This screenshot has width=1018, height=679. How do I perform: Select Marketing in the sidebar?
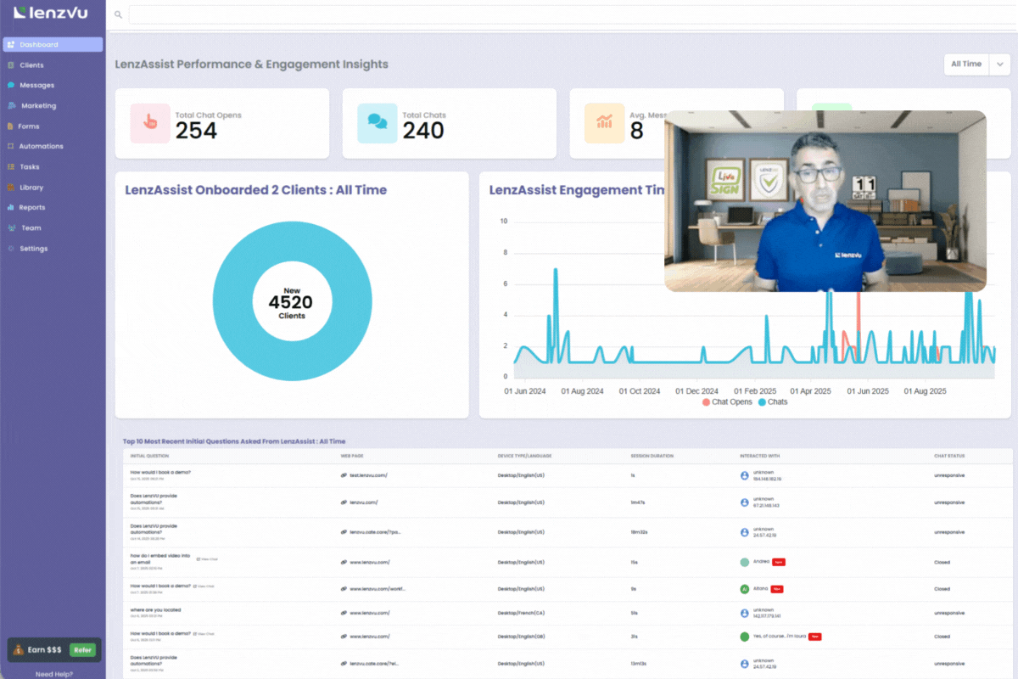click(x=38, y=106)
